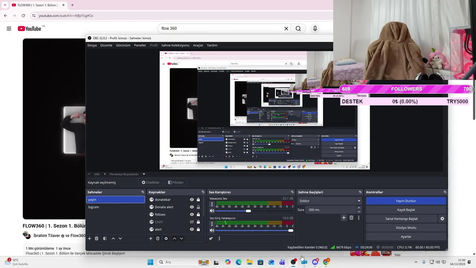This screenshot has height=268, width=476.
Task: Open the Paneller menu
Action: [x=140, y=45]
